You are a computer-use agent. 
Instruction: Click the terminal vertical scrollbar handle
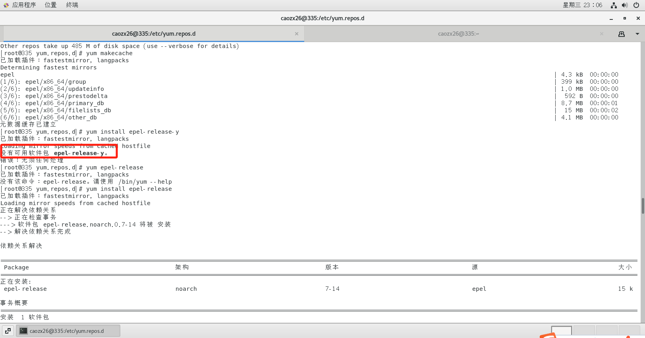[643, 206]
